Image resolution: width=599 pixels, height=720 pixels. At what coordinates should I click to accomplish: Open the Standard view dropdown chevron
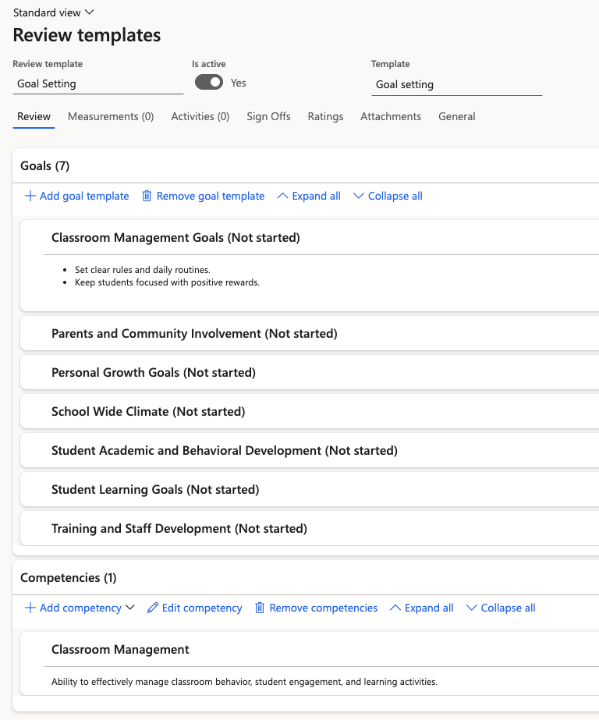pyautogui.click(x=90, y=12)
